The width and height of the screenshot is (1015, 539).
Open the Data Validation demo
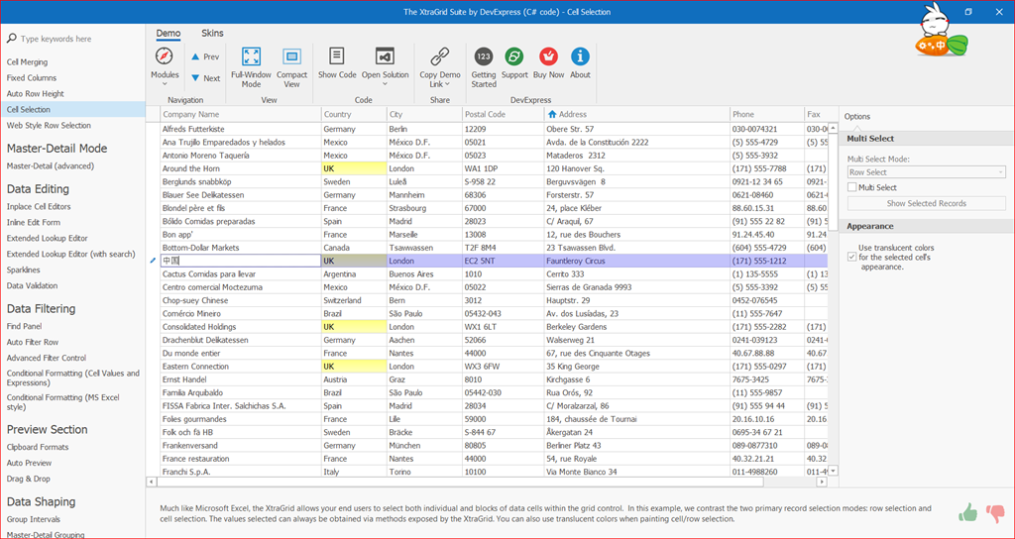[33, 286]
